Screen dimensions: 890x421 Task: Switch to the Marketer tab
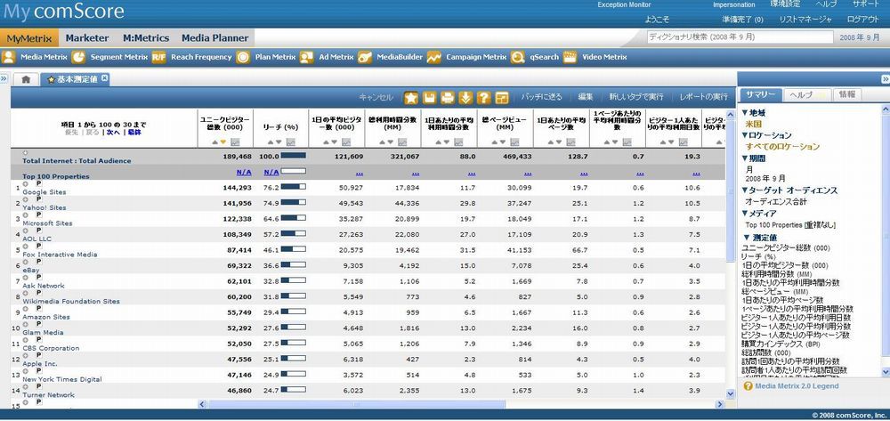pyautogui.click(x=87, y=38)
